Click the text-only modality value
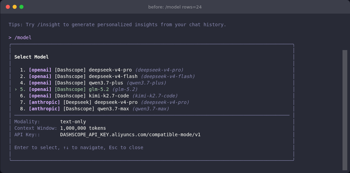Viewport: 350px width, 173px height. pyautogui.click(x=73, y=122)
